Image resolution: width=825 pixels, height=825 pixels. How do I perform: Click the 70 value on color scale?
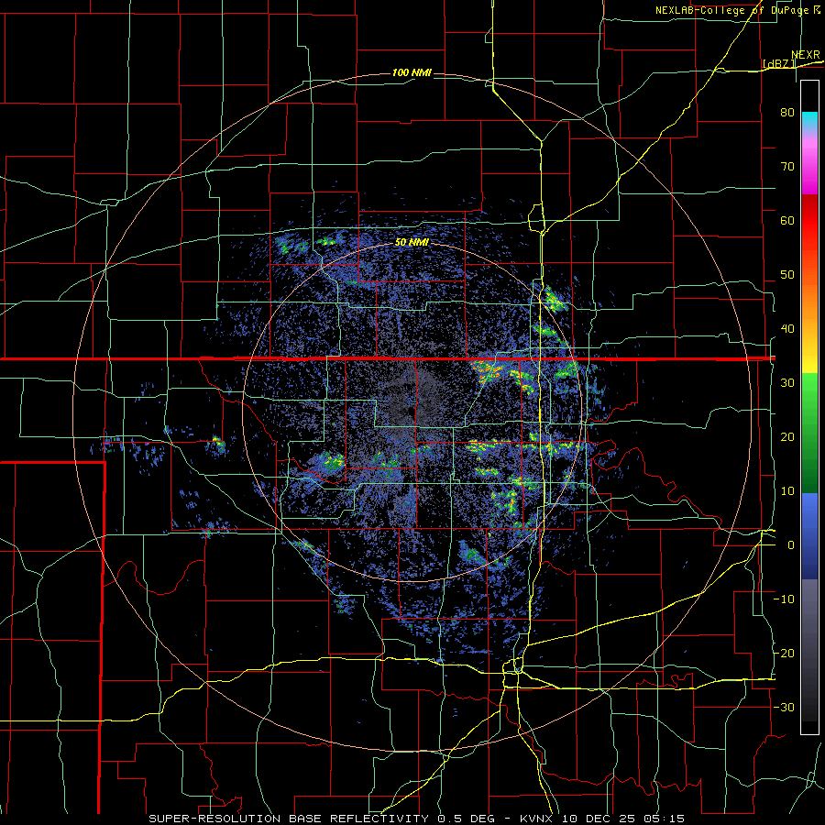787,166
